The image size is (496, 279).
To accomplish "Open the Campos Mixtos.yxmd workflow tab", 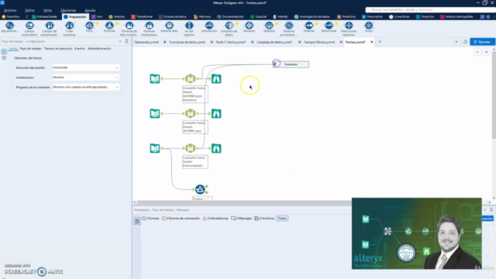I will coord(319,42).
